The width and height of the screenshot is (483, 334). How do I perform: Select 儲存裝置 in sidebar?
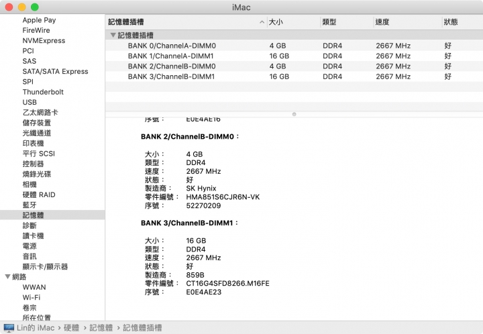pyautogui.click(x=37, y=123)
